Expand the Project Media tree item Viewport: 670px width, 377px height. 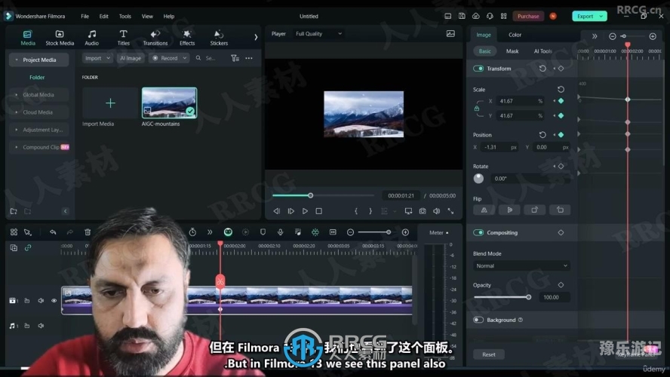click(x=38, y=60)
